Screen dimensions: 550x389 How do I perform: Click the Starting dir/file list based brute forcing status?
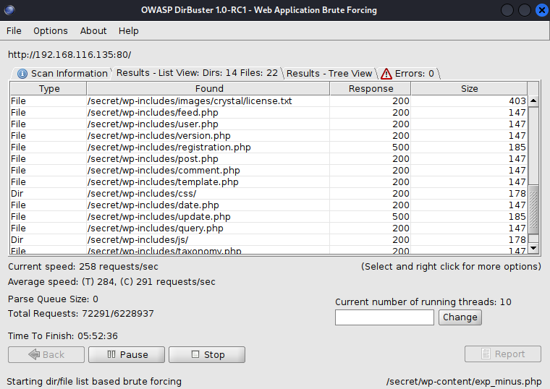94,381
